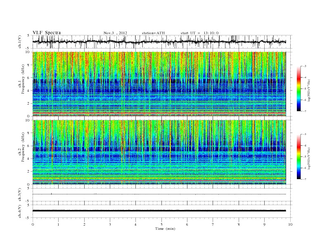Click time axis tick label "7"
The image size is (327, 252).
(x=213, y=224)
